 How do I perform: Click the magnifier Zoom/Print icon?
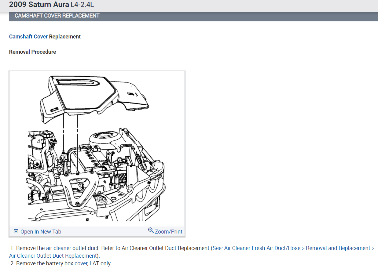pos(151,230)
